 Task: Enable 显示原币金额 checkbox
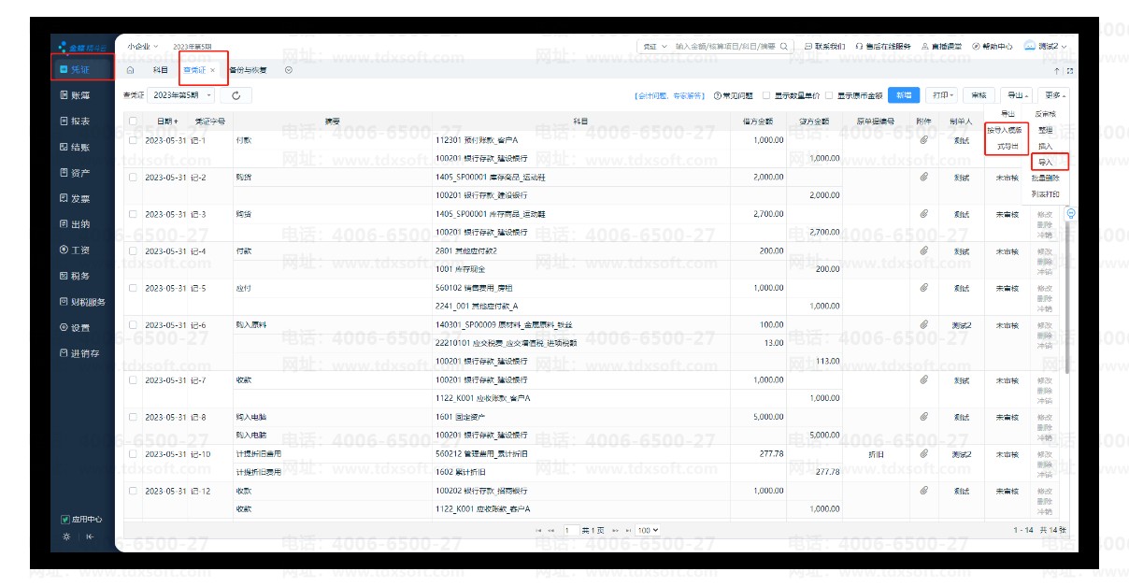pos(829,95)
